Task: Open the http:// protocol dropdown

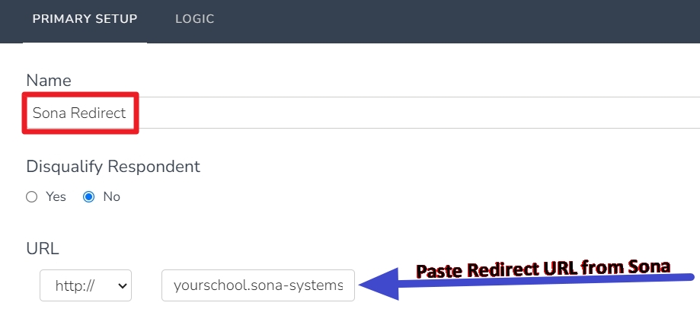Action: (x=86, y=285)
